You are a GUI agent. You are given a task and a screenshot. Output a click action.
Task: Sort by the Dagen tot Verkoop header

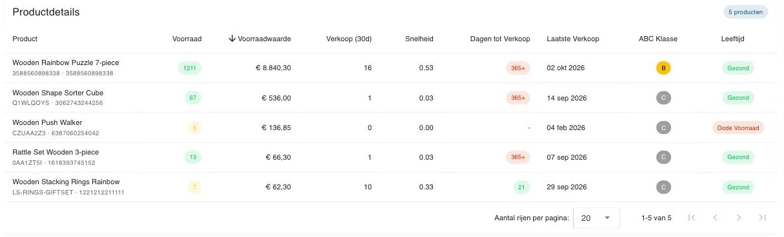coord(500,39)
